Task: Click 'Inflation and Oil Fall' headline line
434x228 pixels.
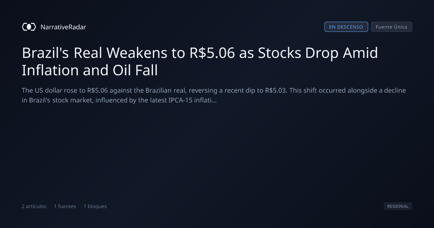Action: (x=90, y=70)
